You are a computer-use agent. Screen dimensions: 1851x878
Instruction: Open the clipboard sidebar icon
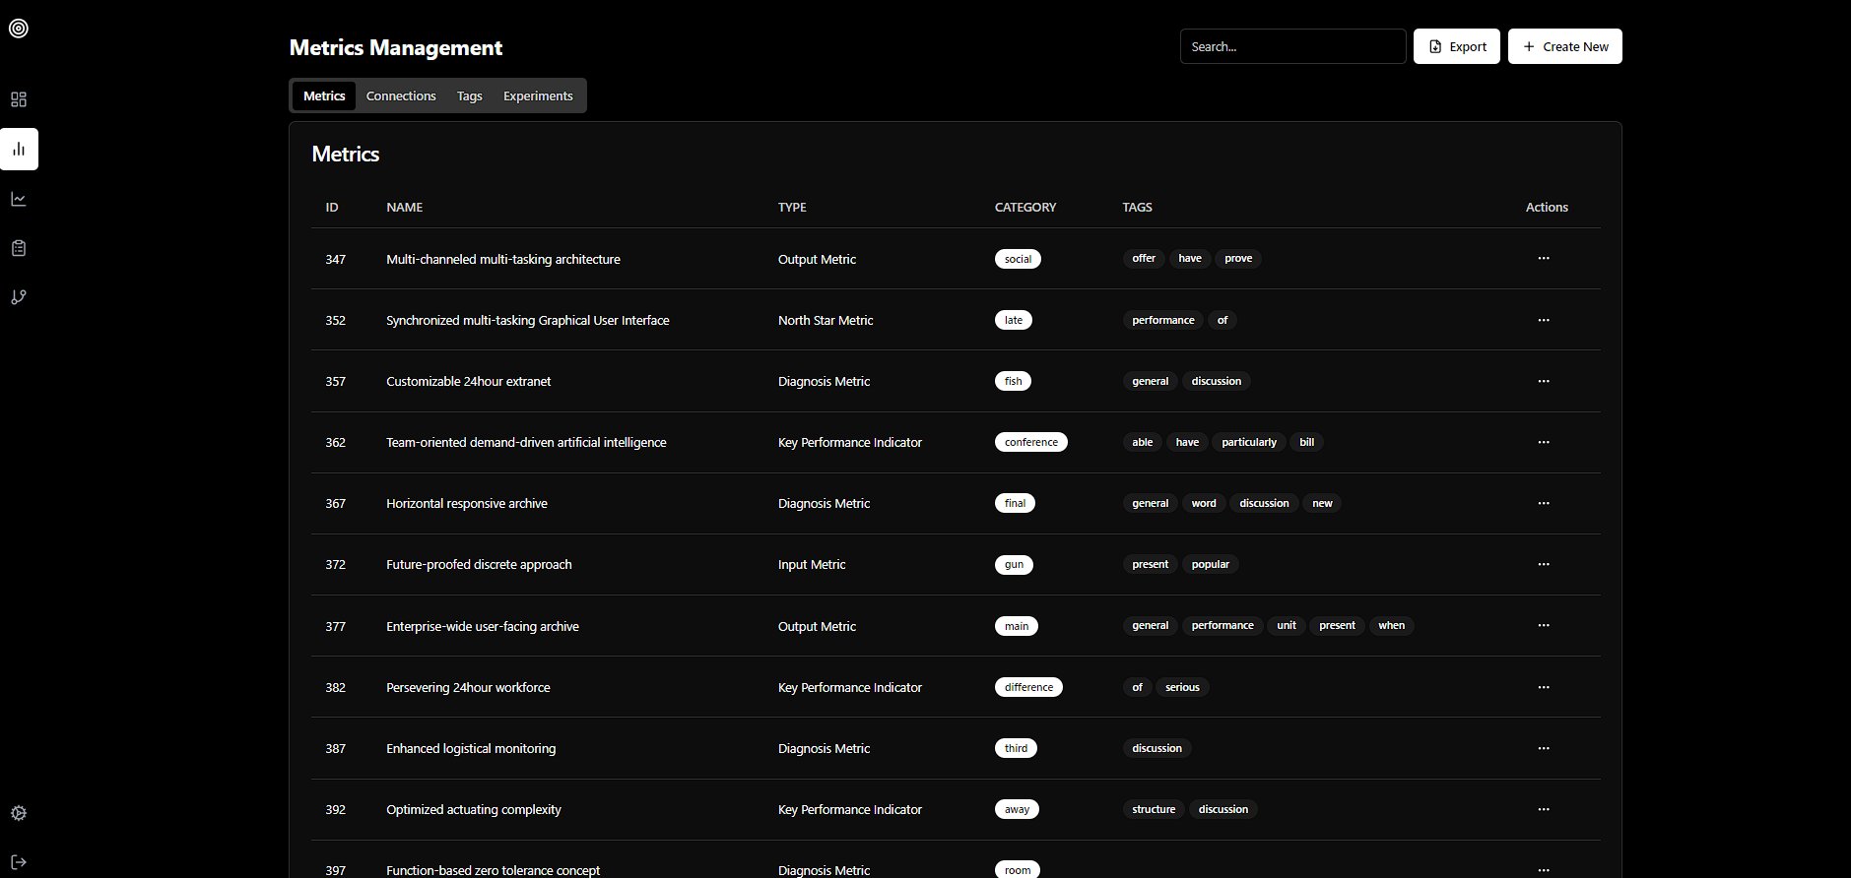(x=19, y=248)
